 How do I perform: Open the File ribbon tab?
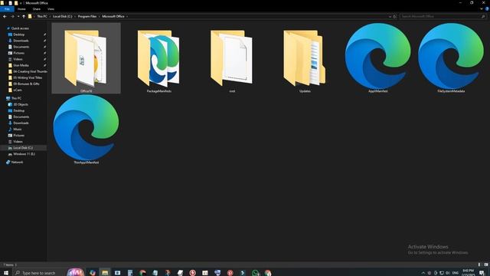pyautogui.click(x=7, y=9)
